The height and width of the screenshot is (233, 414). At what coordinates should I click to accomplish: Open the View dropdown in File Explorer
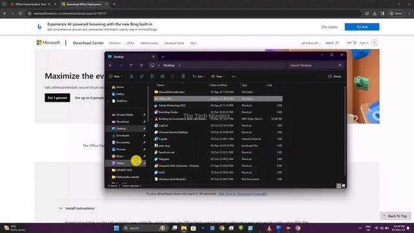[218, 76]
